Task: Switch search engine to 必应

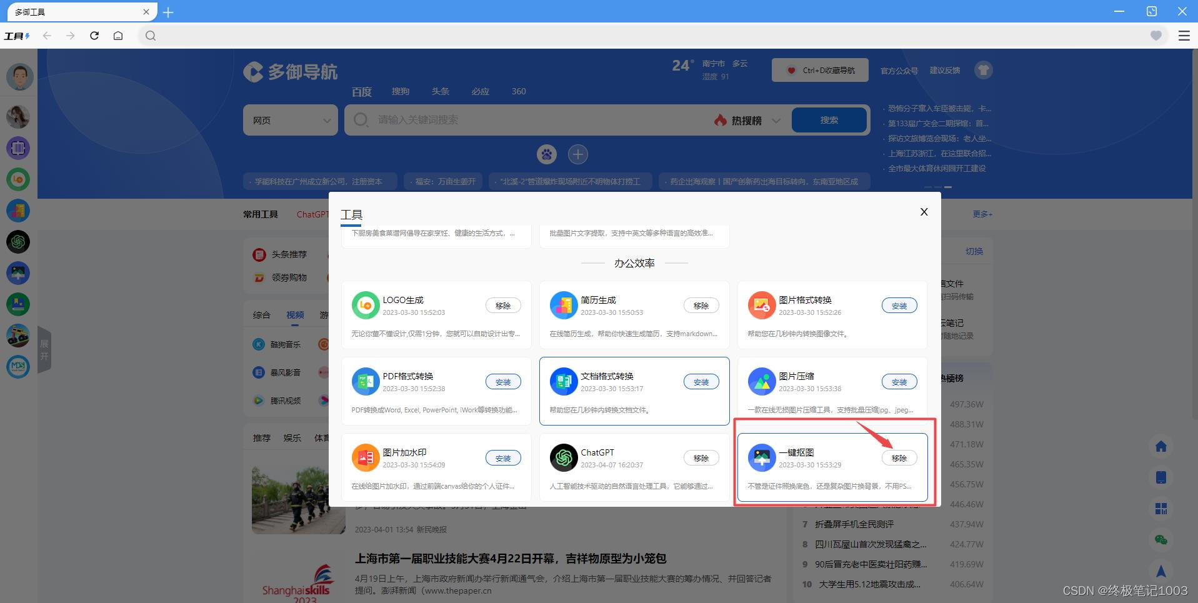Action: (481, 91)
